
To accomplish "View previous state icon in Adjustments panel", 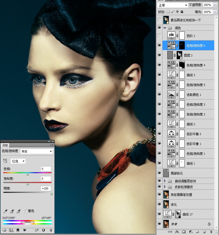I will click(x=37, y=230).
